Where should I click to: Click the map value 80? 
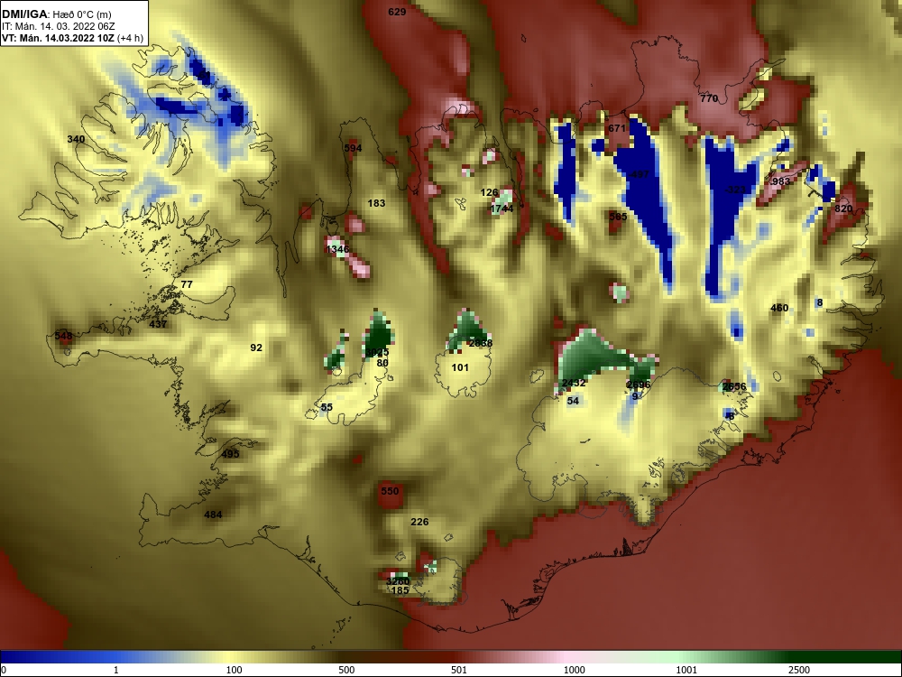[382, 363]
